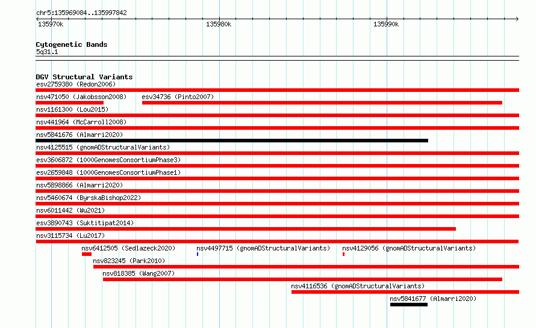The height and width of the screenshot is (328, 536).
Task: Click the 135970k ruler position
Action: 51,24
